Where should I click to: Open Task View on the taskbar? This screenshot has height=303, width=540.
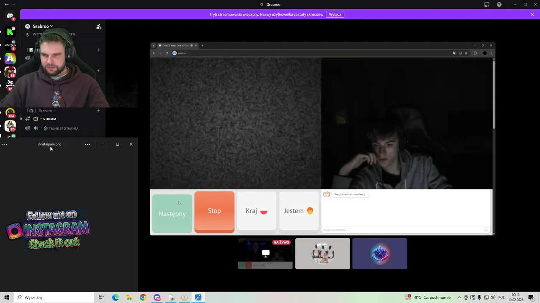click(101, 298)
